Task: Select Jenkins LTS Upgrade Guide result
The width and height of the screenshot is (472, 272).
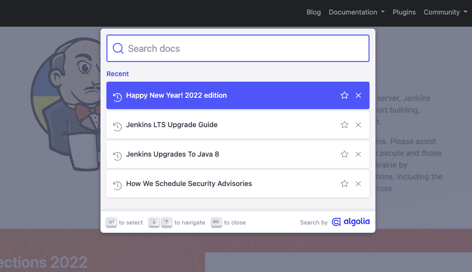Action: (x=172, y=125)
